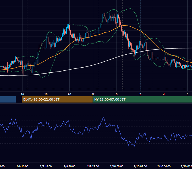Click the 6 hour label on the price chart axis

click(187, 94)
